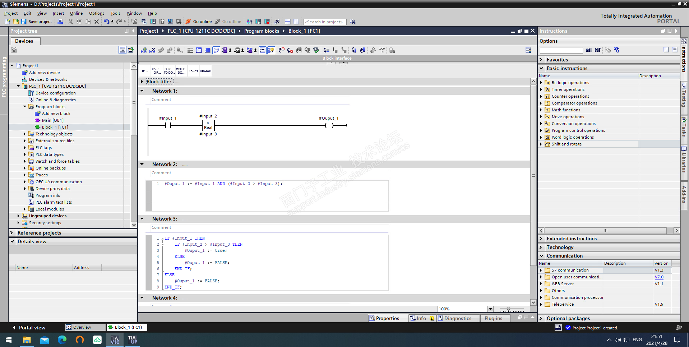Undo the last action with the undo arrow
This screenshot has height=347, width=689.
106,22
